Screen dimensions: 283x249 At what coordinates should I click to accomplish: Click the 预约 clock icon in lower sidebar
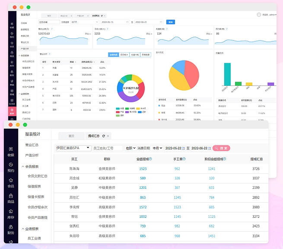pyautogui.click(x=11, y=167)
